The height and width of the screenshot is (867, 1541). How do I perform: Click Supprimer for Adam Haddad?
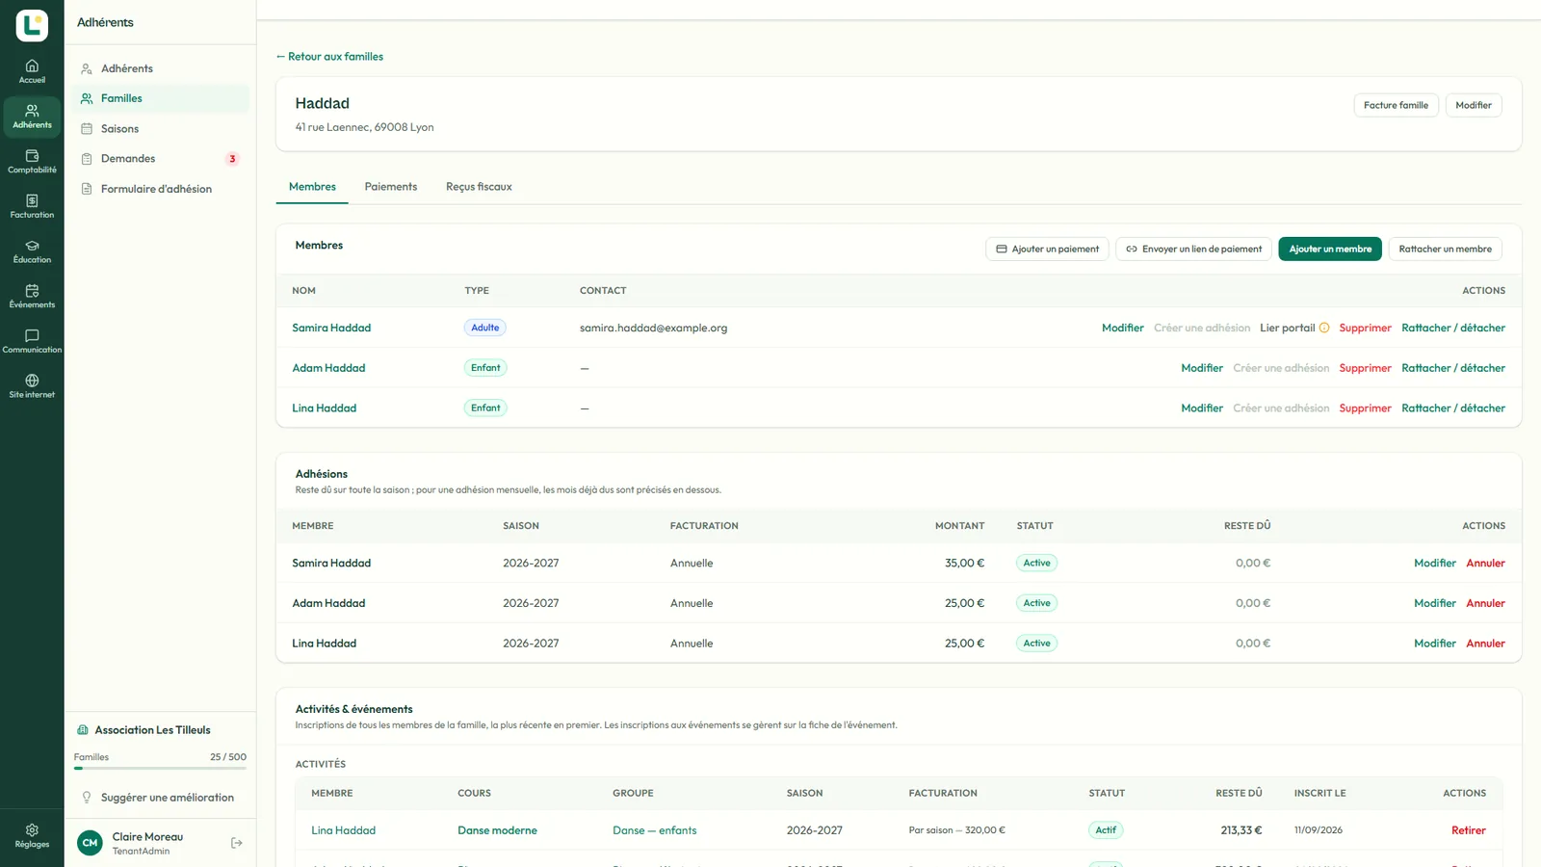point(1365,368)
